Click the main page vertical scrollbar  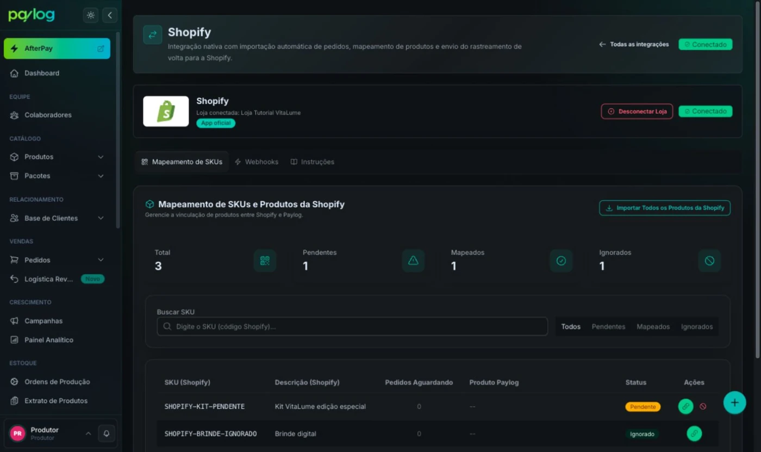tap(758, 179)
